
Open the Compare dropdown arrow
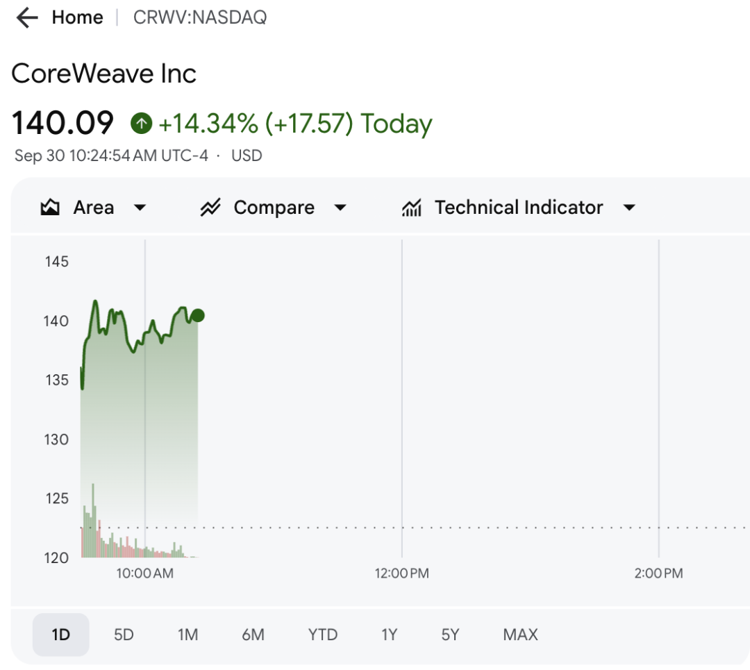tap(340, 208)
